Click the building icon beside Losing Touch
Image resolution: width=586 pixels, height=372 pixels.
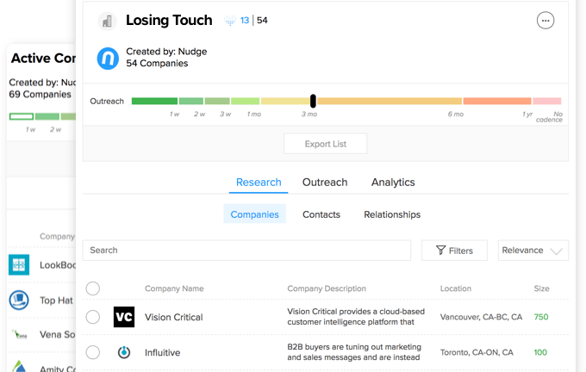tap(107, 21)
